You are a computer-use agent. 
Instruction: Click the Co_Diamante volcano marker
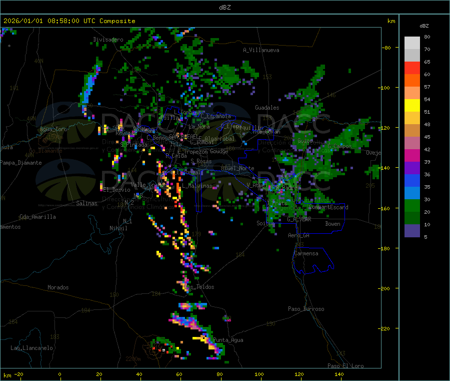click(x=45, y=141)
